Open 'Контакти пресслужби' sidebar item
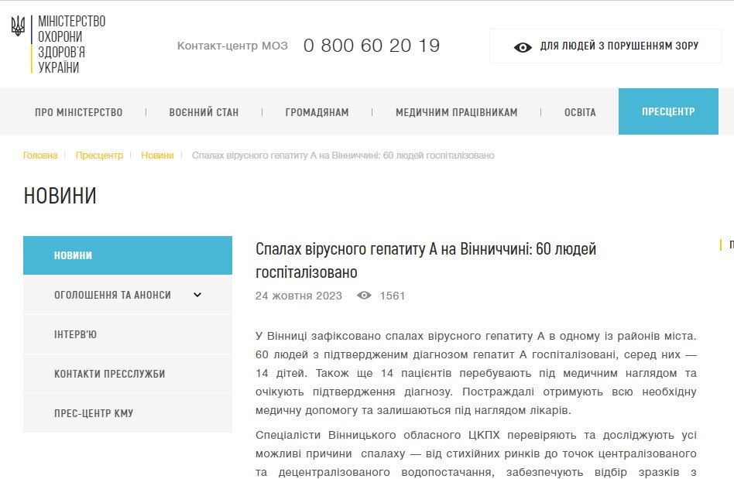 coord(109,374)
